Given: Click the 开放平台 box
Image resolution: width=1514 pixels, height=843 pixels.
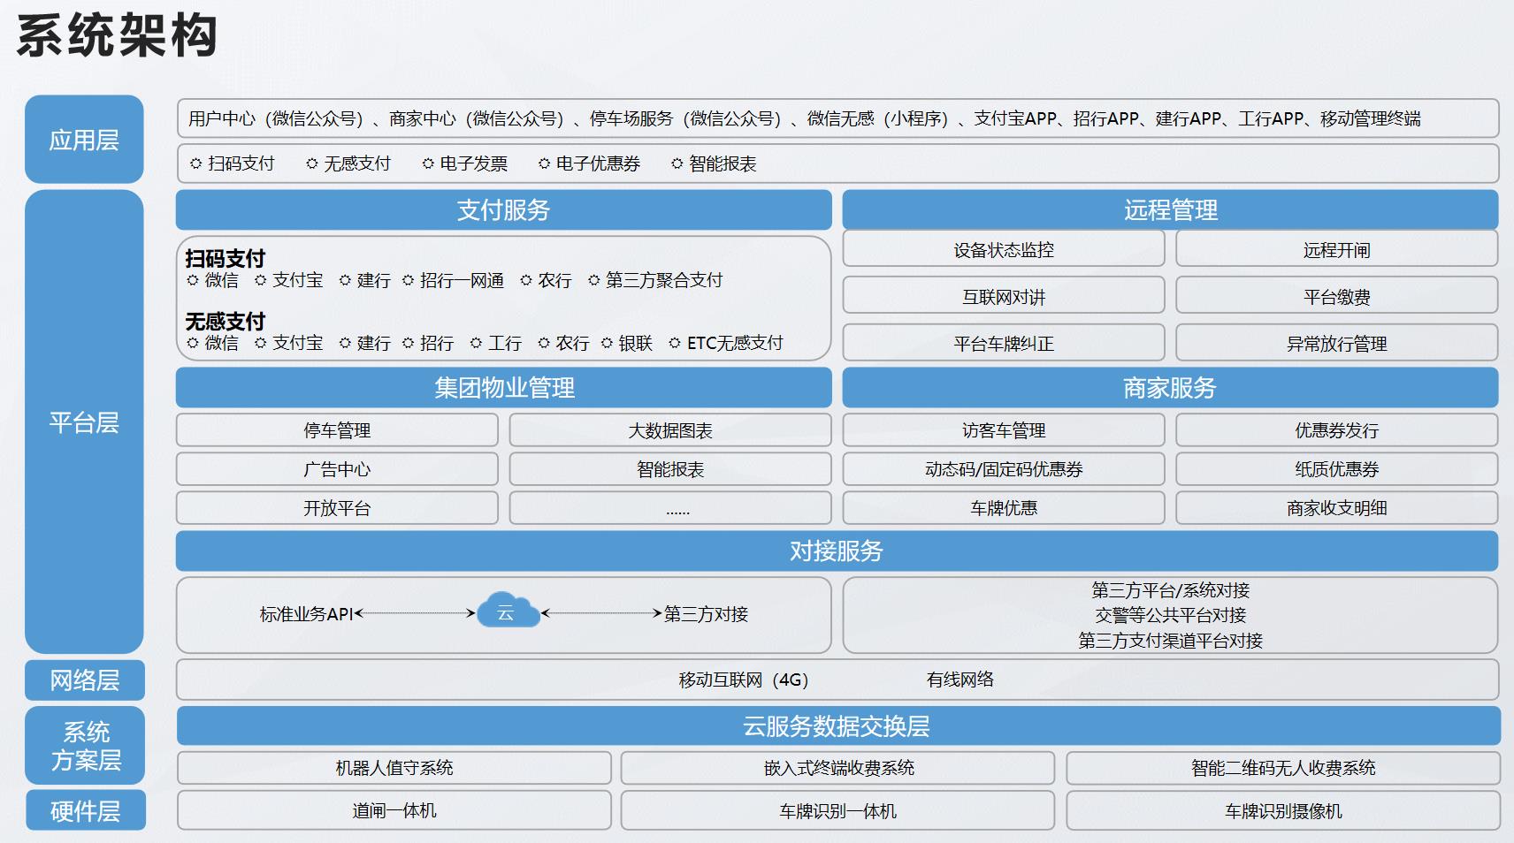Looking at the screenshot, I should (337, 507).
